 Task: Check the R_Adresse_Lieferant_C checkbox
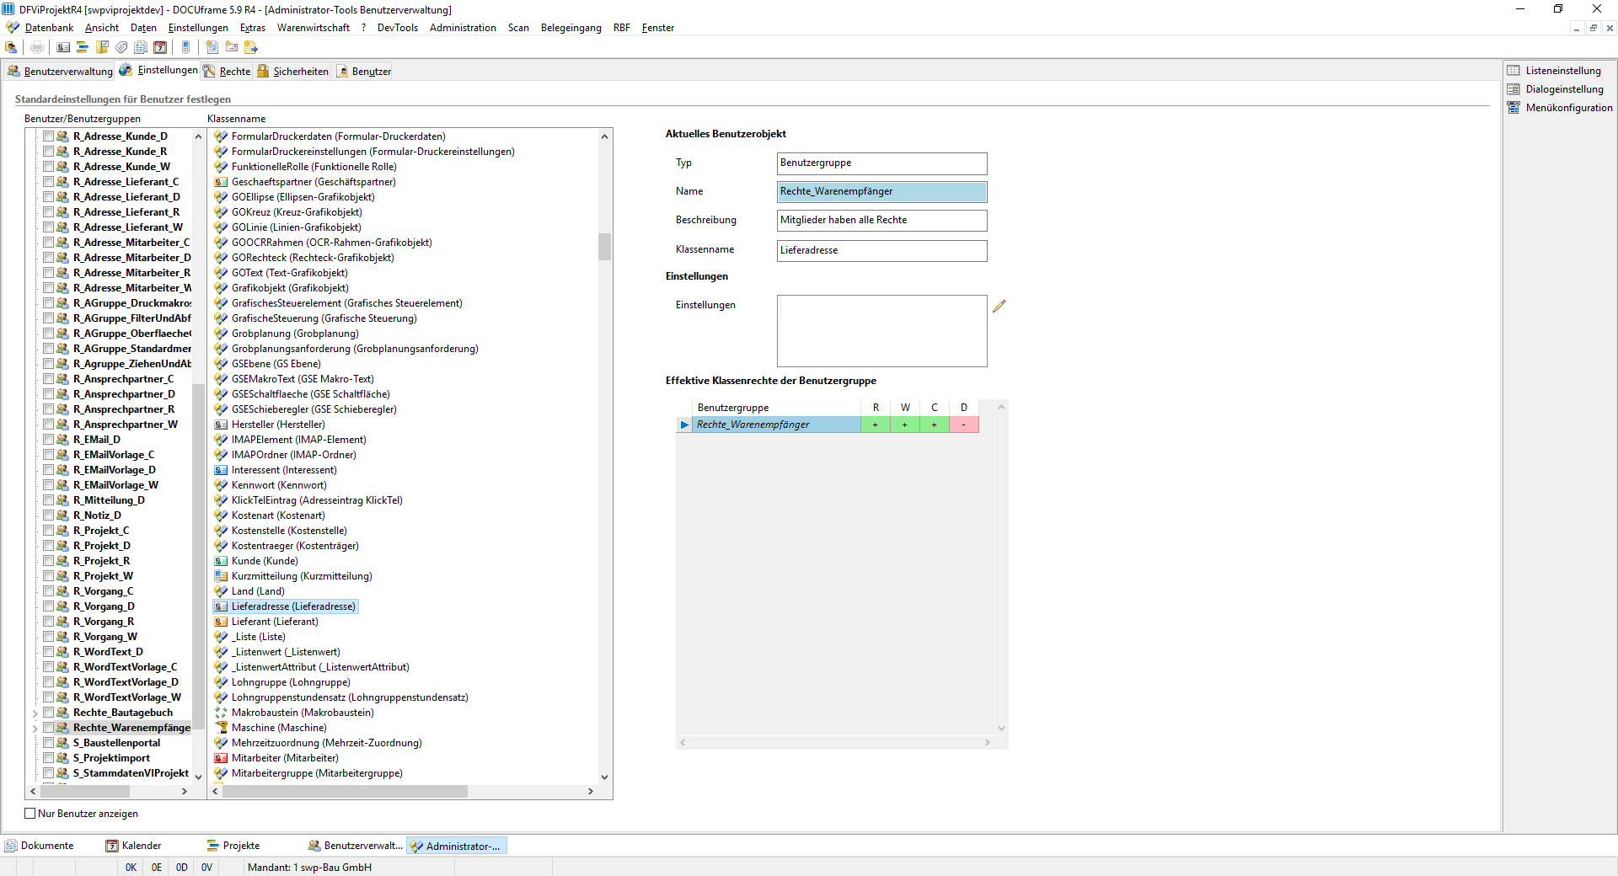pyautogui.click(x=49, y=182)
